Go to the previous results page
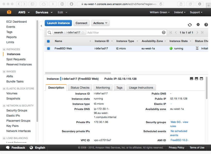This screenshot has width=211, height=154. tap(176, 33)
